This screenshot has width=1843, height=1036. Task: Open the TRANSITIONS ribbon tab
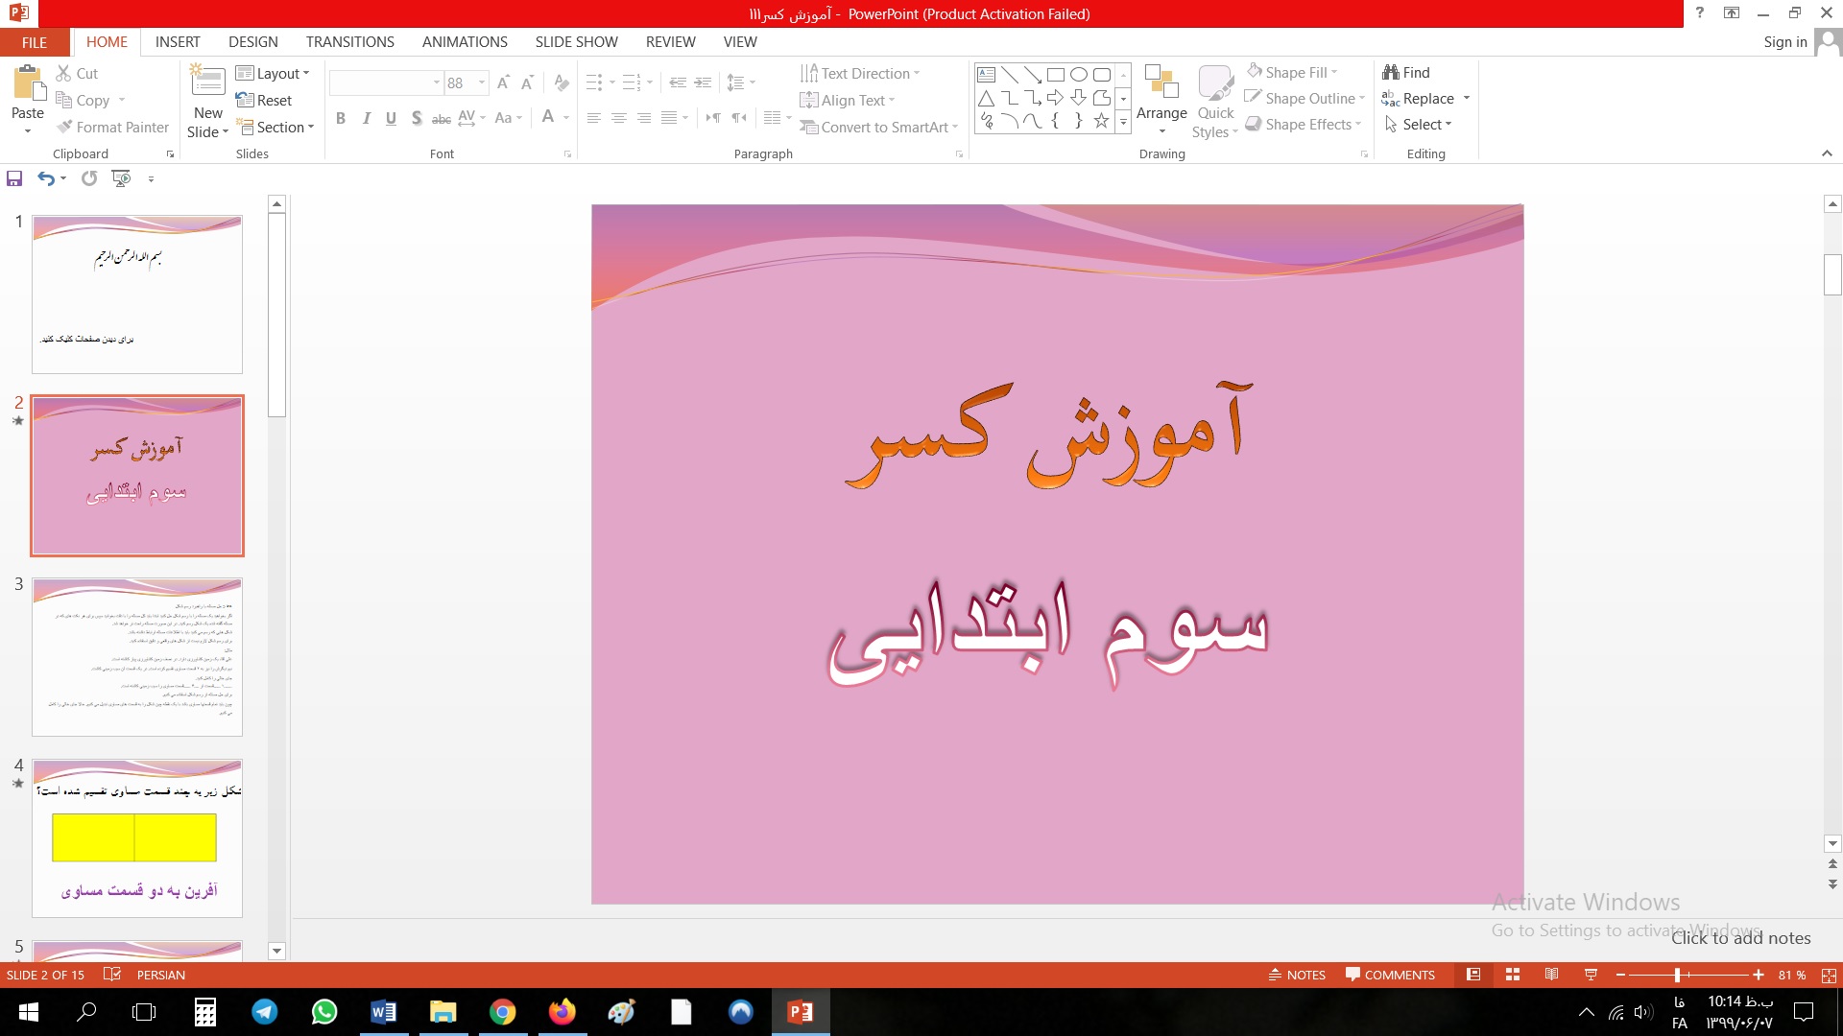click(349, 42)
